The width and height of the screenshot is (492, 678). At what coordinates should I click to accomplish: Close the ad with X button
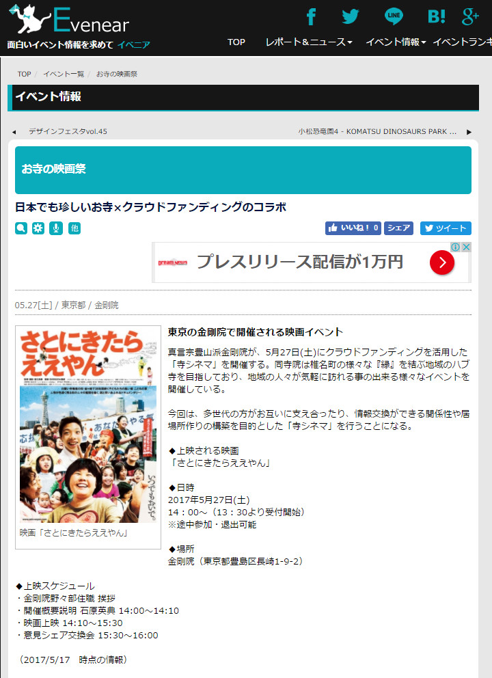(466, 247)
